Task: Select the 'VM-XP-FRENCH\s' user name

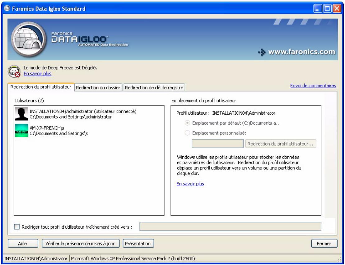Action: click(47, 128)
